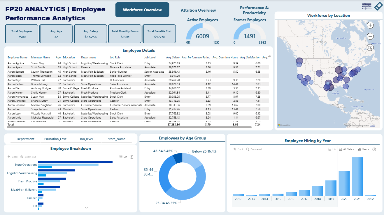Screen dimensions: 384x215
Task: Open the Performance & Productivity page
Action: pos(254,10)
